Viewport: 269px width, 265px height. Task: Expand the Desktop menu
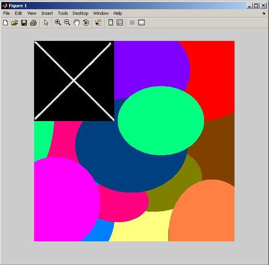(80, 13)
